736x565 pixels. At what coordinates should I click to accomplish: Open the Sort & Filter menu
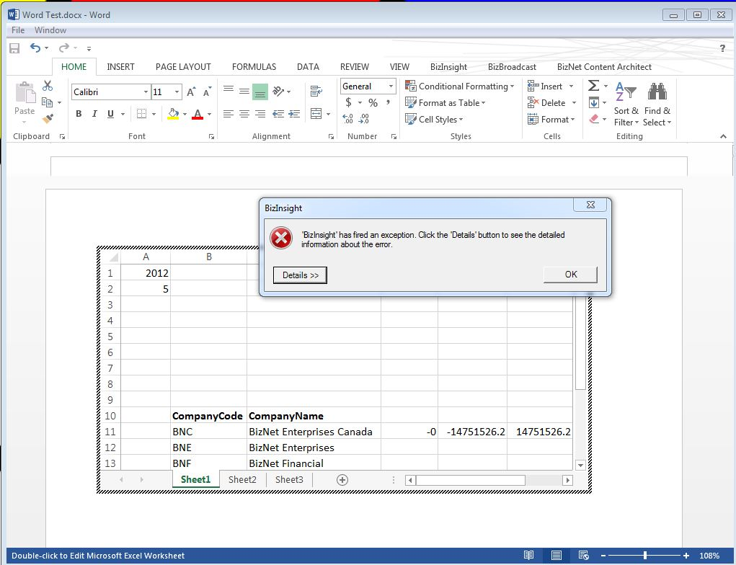(x=626, y=104)
